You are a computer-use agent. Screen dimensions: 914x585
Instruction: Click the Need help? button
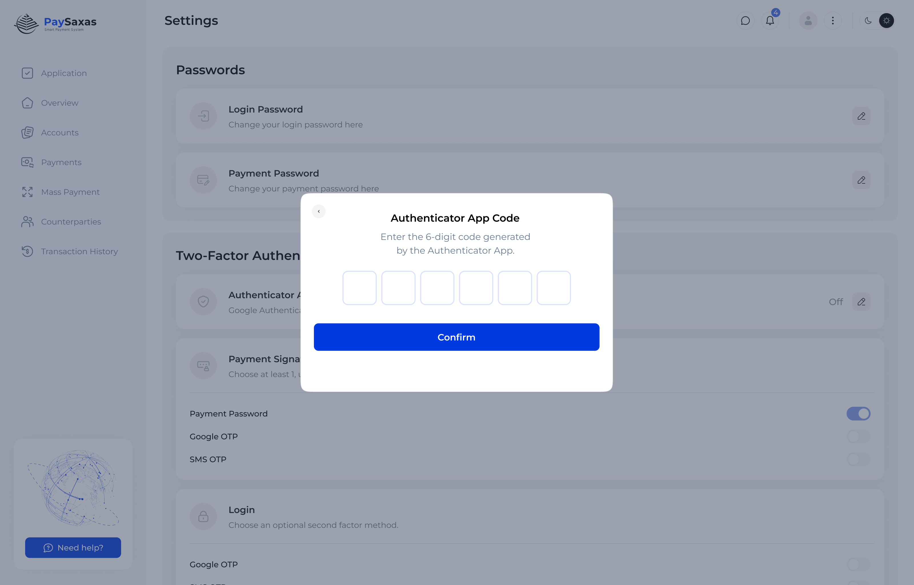pyautogui.click(x=73, y=547)
